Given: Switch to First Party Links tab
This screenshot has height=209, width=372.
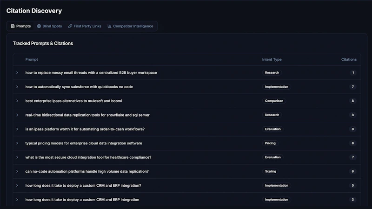Looking at the screenshot, I should pyautogui.click(x=85, y=26).
